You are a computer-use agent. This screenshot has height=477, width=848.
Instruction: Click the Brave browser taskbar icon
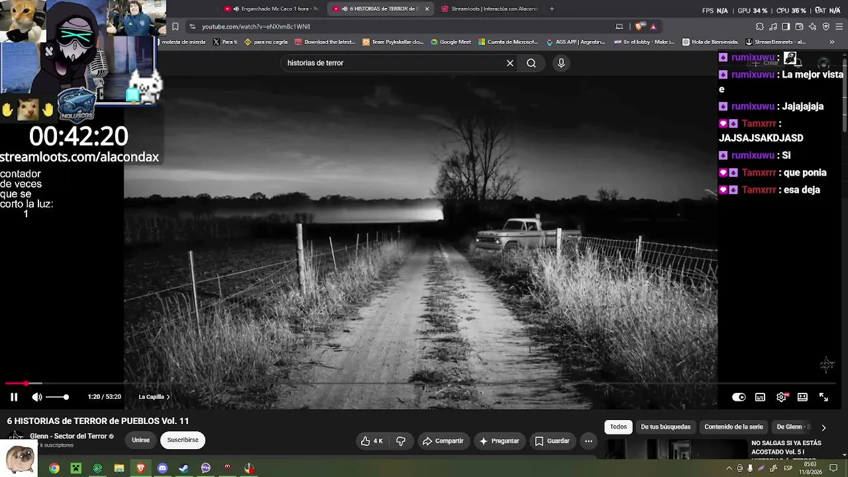(140, 468)
